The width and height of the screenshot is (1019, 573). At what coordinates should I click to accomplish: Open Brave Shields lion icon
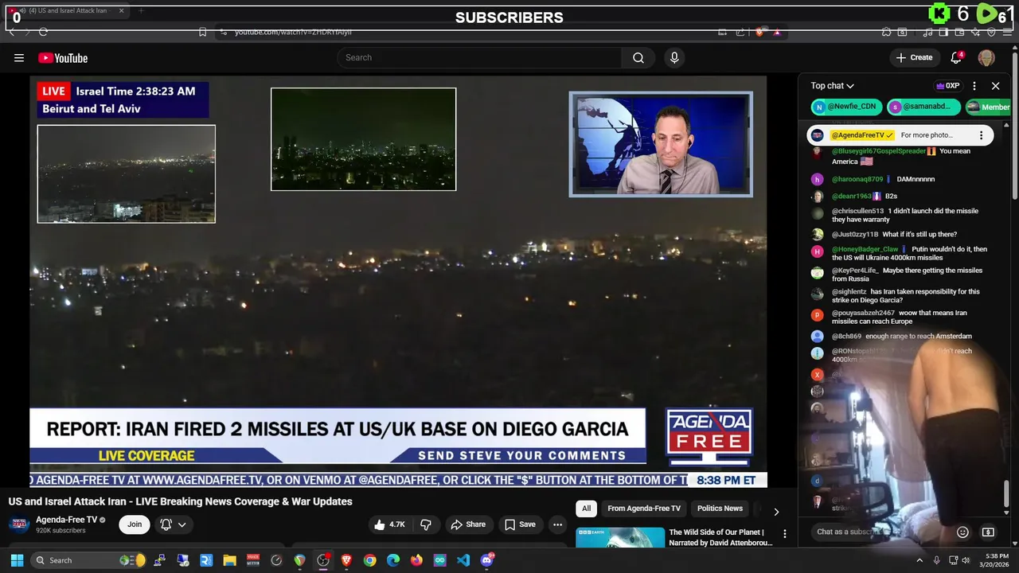(759, 32)
